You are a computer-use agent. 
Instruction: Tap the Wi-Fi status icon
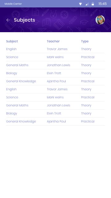80,4
